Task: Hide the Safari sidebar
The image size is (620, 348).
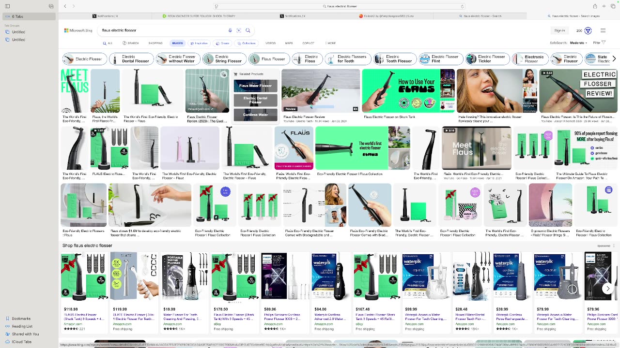Action: pos(7,6)
